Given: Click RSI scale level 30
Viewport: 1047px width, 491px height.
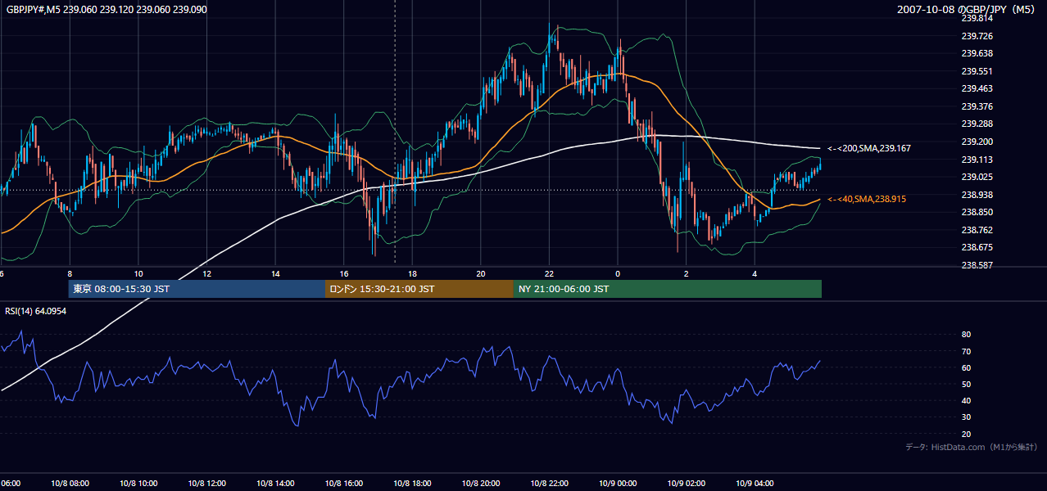Looking at the screenshot, I should tap(966, 417).
